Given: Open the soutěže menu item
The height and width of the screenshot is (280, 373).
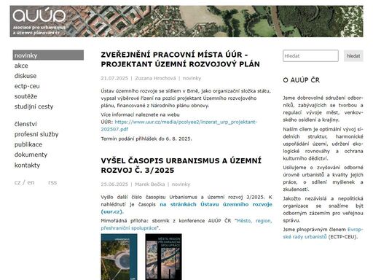Looking at the screenshot, I should [x=25, y=96].
